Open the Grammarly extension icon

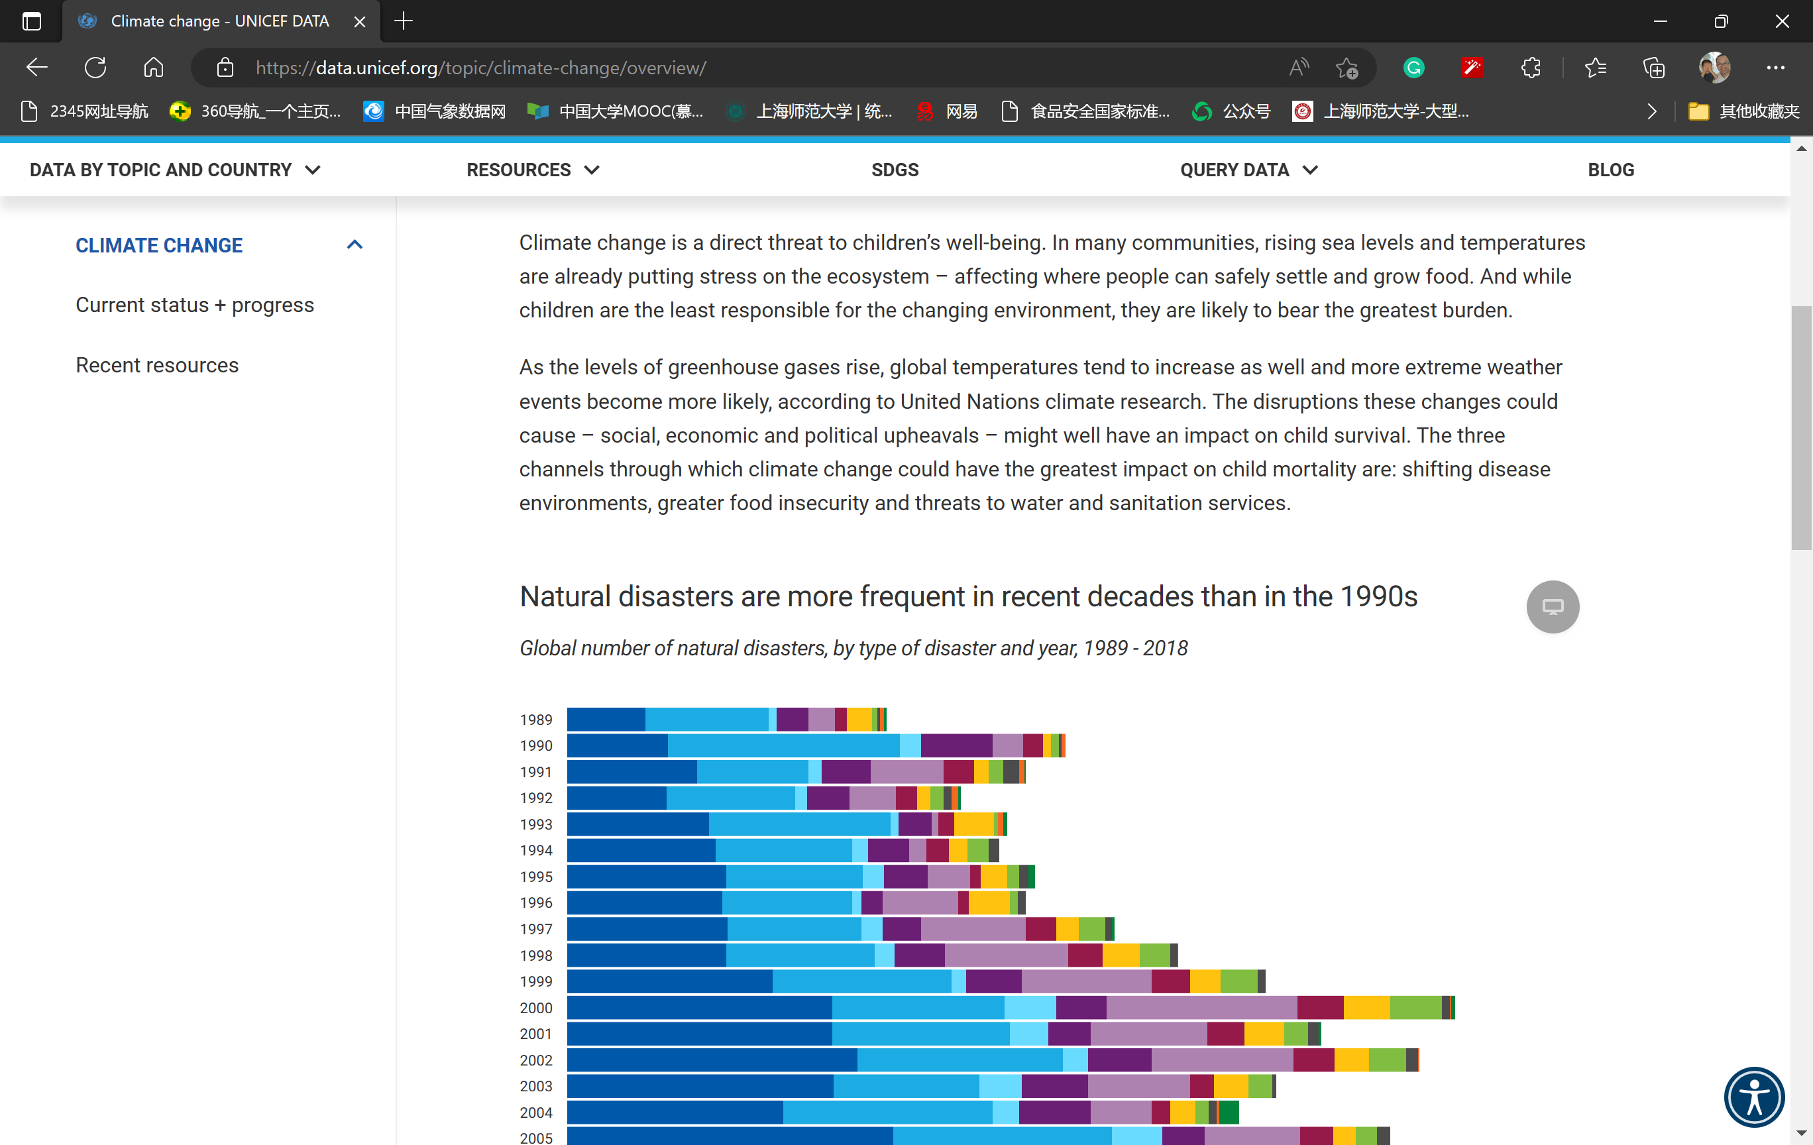click(1413, 68)
